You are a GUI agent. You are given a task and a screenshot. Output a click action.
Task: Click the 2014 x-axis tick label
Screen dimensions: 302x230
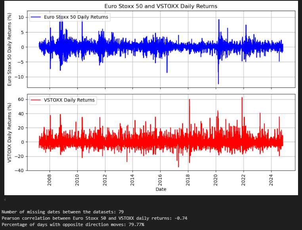click(132, 180)
